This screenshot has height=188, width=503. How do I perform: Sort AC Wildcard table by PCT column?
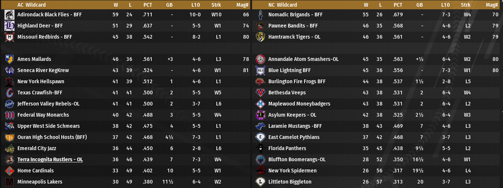tap(148, 5)
